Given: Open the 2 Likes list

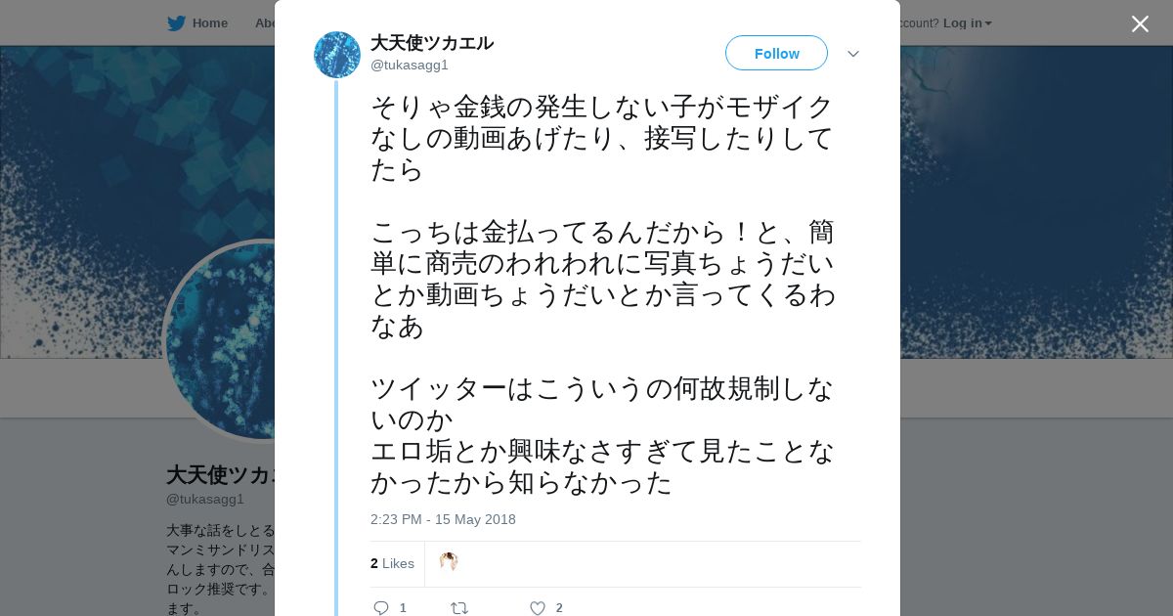Looking at the screenshot, I should click(x=392, y=563).
